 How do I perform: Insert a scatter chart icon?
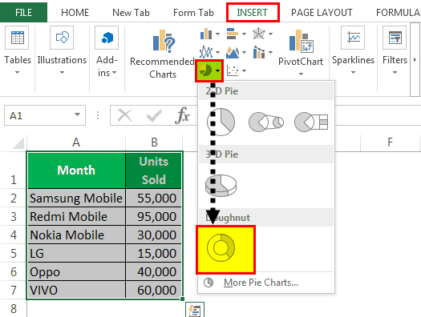[233, 70]
